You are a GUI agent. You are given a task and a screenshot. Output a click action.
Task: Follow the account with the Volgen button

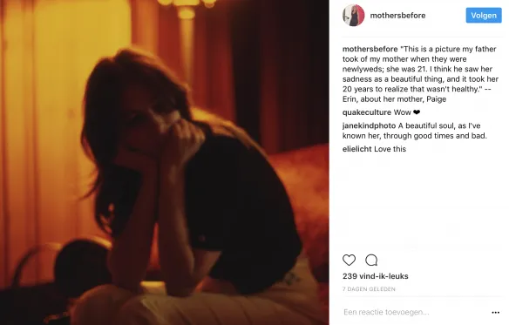pos(484,16)
